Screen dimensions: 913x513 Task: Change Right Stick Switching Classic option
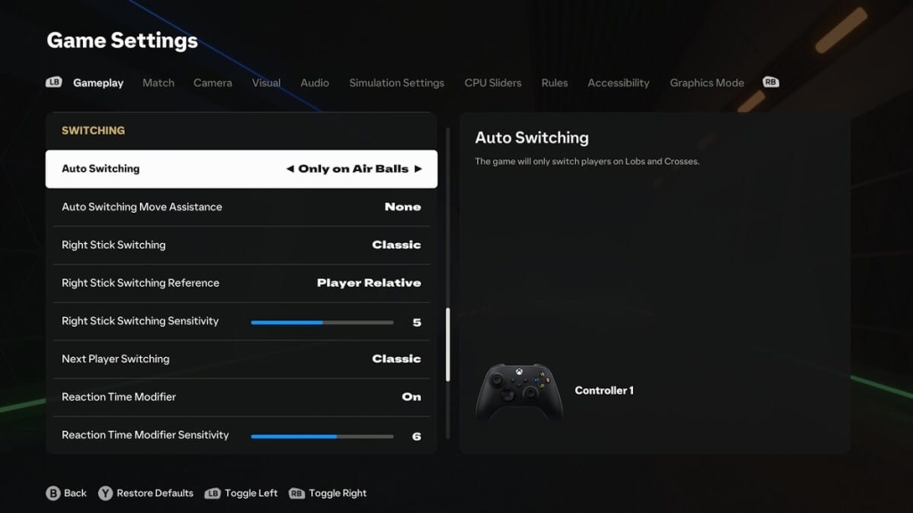(x=241, y=245)
